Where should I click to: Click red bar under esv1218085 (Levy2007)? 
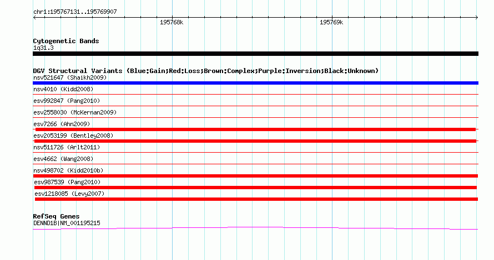point(256,199)
